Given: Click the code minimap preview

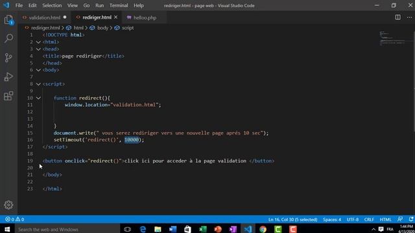Looking at the screenshot, I should 396,38.
